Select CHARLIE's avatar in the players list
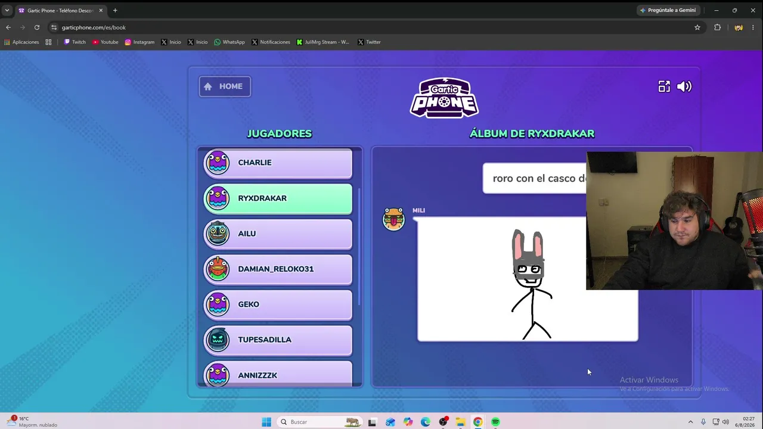Image resolution: width=763 pixels, height=429 pixels. tap(218, 162)
